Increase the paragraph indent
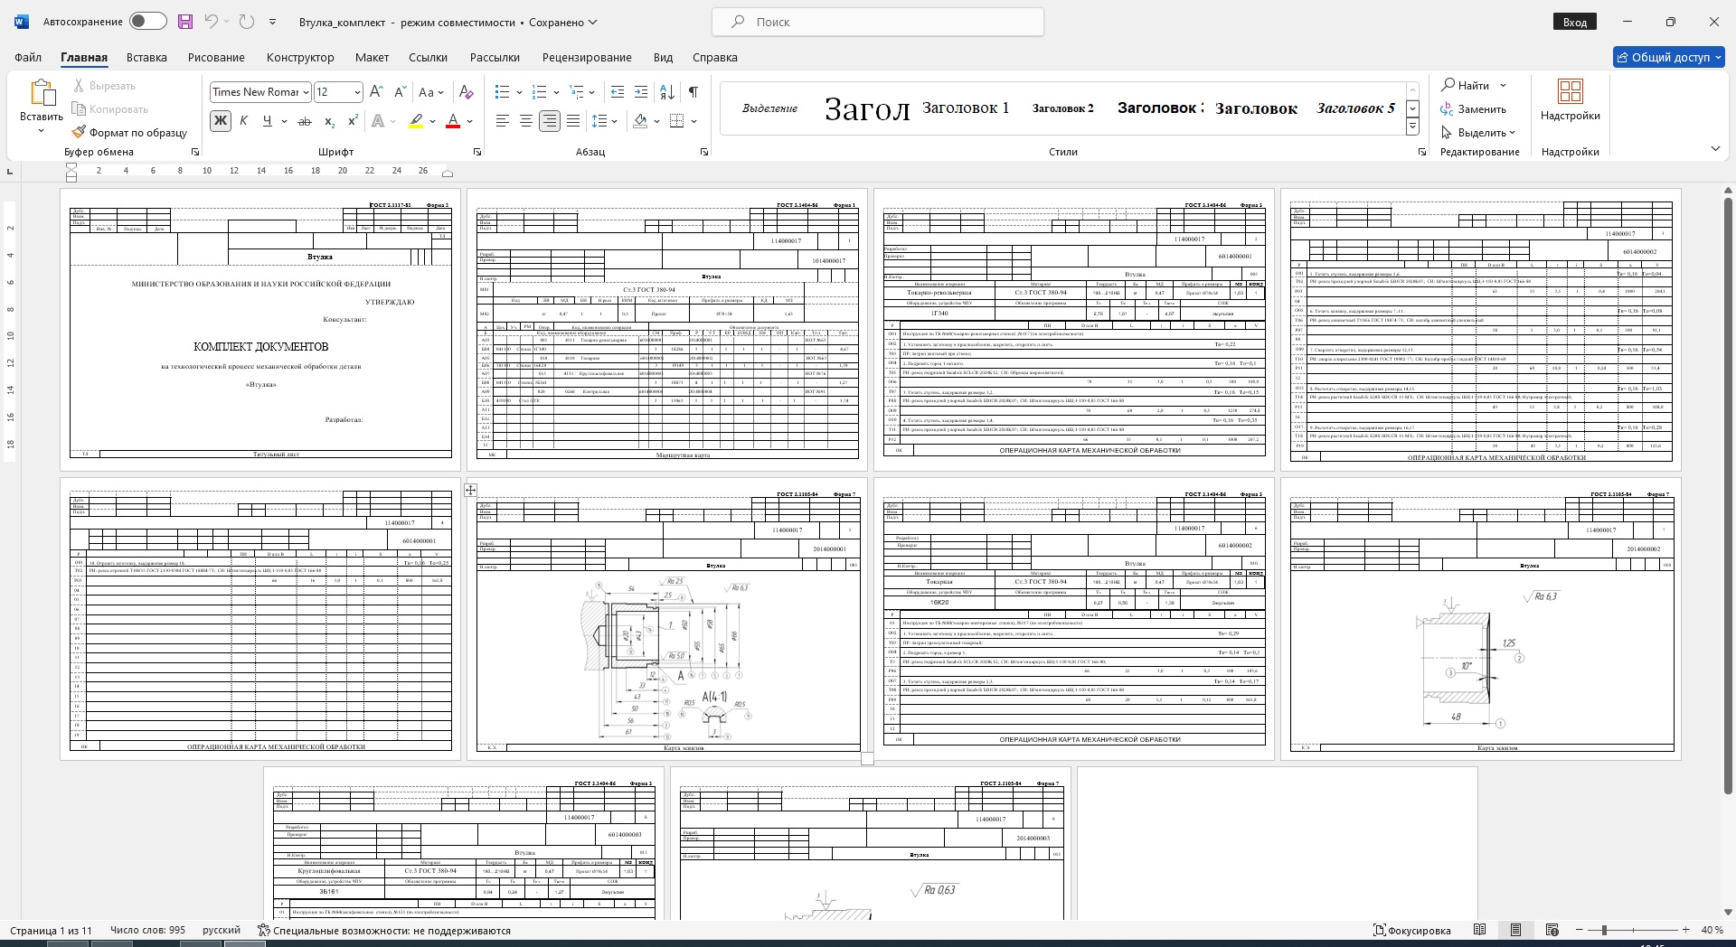The height and width of the screenshot is (947, 1736). (x=641, y=92)
